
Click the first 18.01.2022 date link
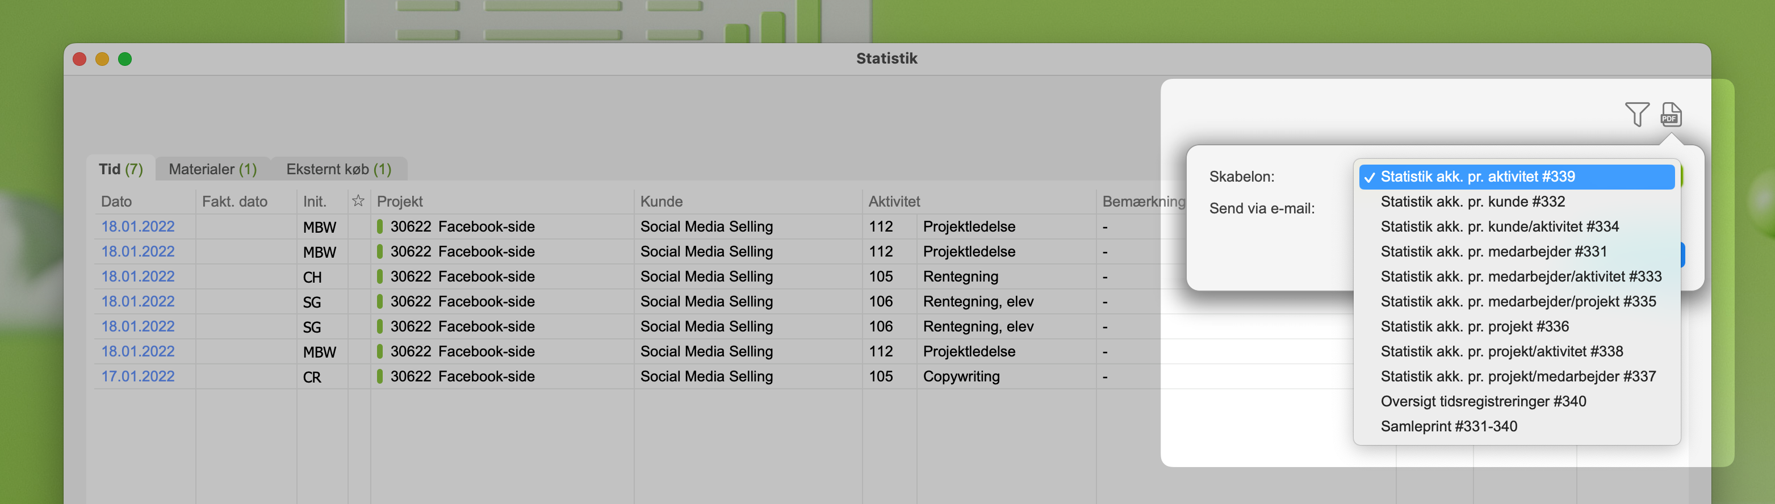click(138, 226)
